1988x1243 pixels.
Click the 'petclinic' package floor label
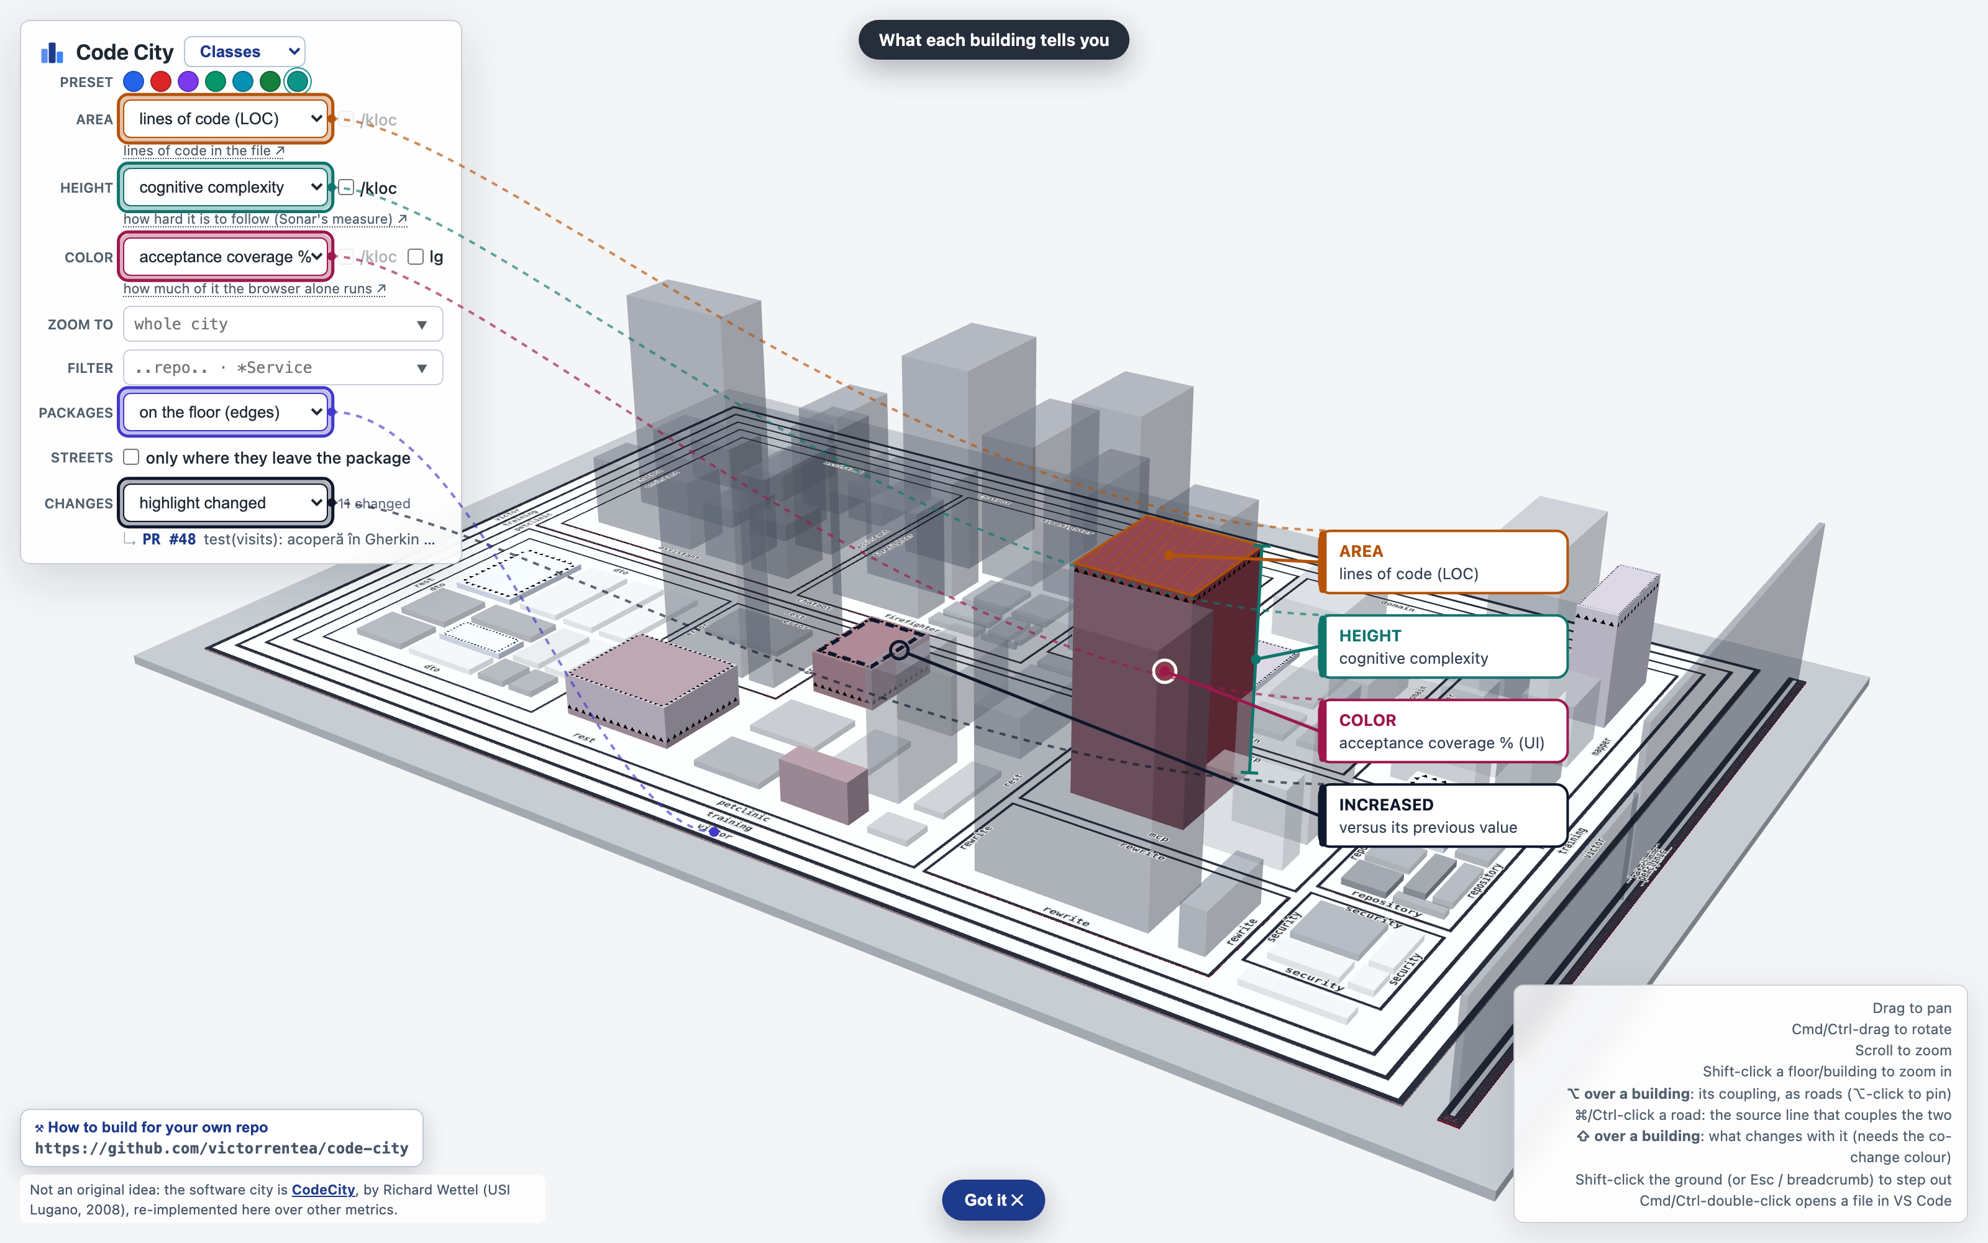click(x=744, y=810)
